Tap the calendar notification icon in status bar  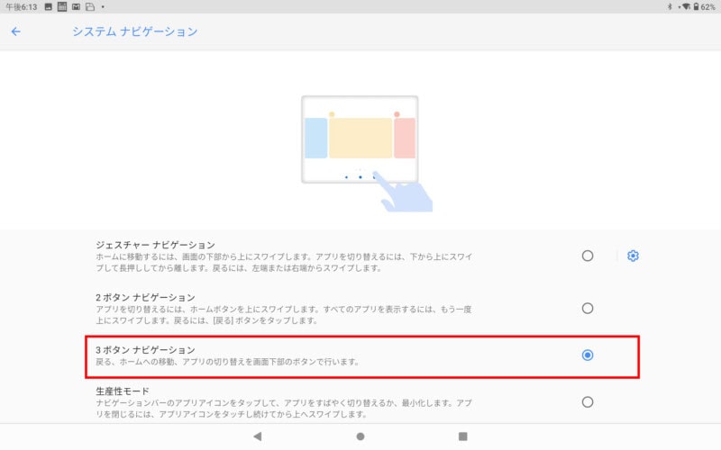[61, 6]
